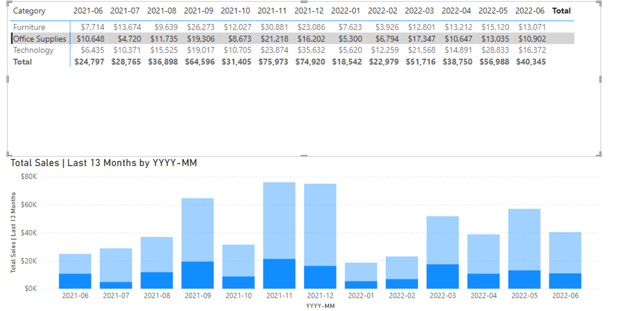The width and height of the screenshot is (617, 311).
Task: Click the matrix top-center resize handle
Action: [304, 2]
